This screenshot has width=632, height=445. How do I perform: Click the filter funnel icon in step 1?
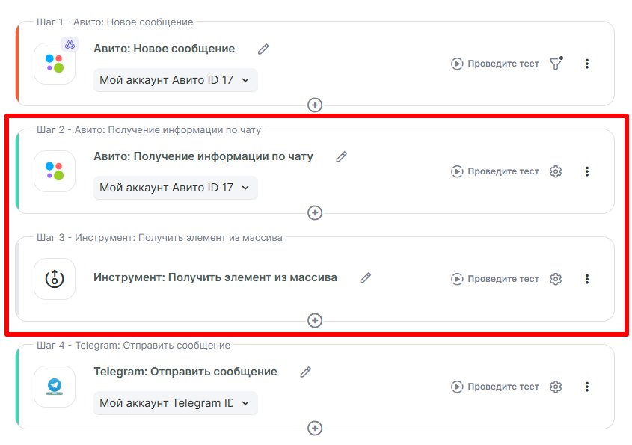(555, 64)
